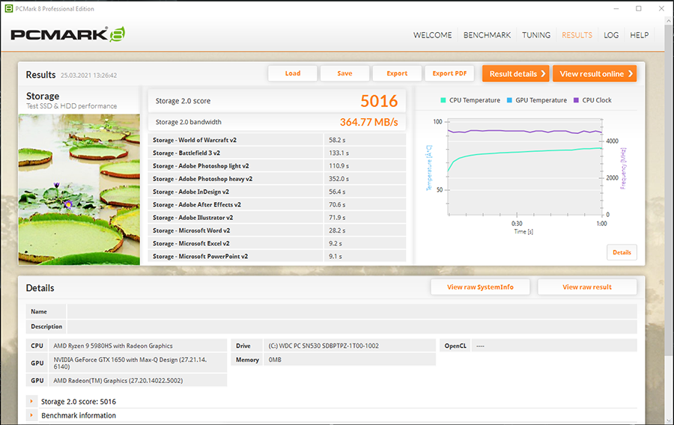Click View result online button
Screen dimensions: 674x425
coord(595,73)
